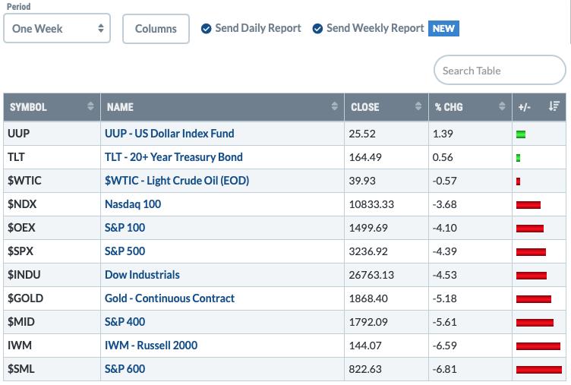This screenshot has height=385, width=571.
Task: Open the S&P 600 link
Action: coord(125,368)
